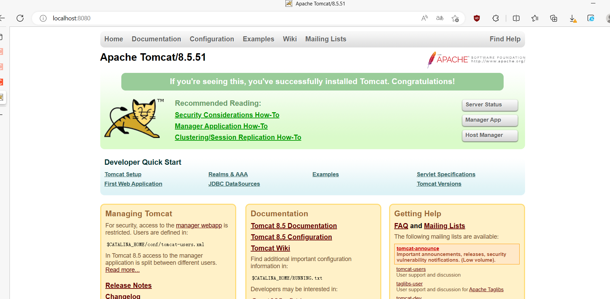Image resolution: width=610 pixels, height=299 pixels.
Task: Click the Developer Quick Start heading
Action: tap(143, 162)
